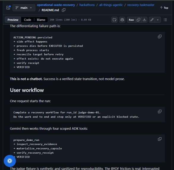
Task: Open operational-waste-recovery repository link
Action: (56, 5)
